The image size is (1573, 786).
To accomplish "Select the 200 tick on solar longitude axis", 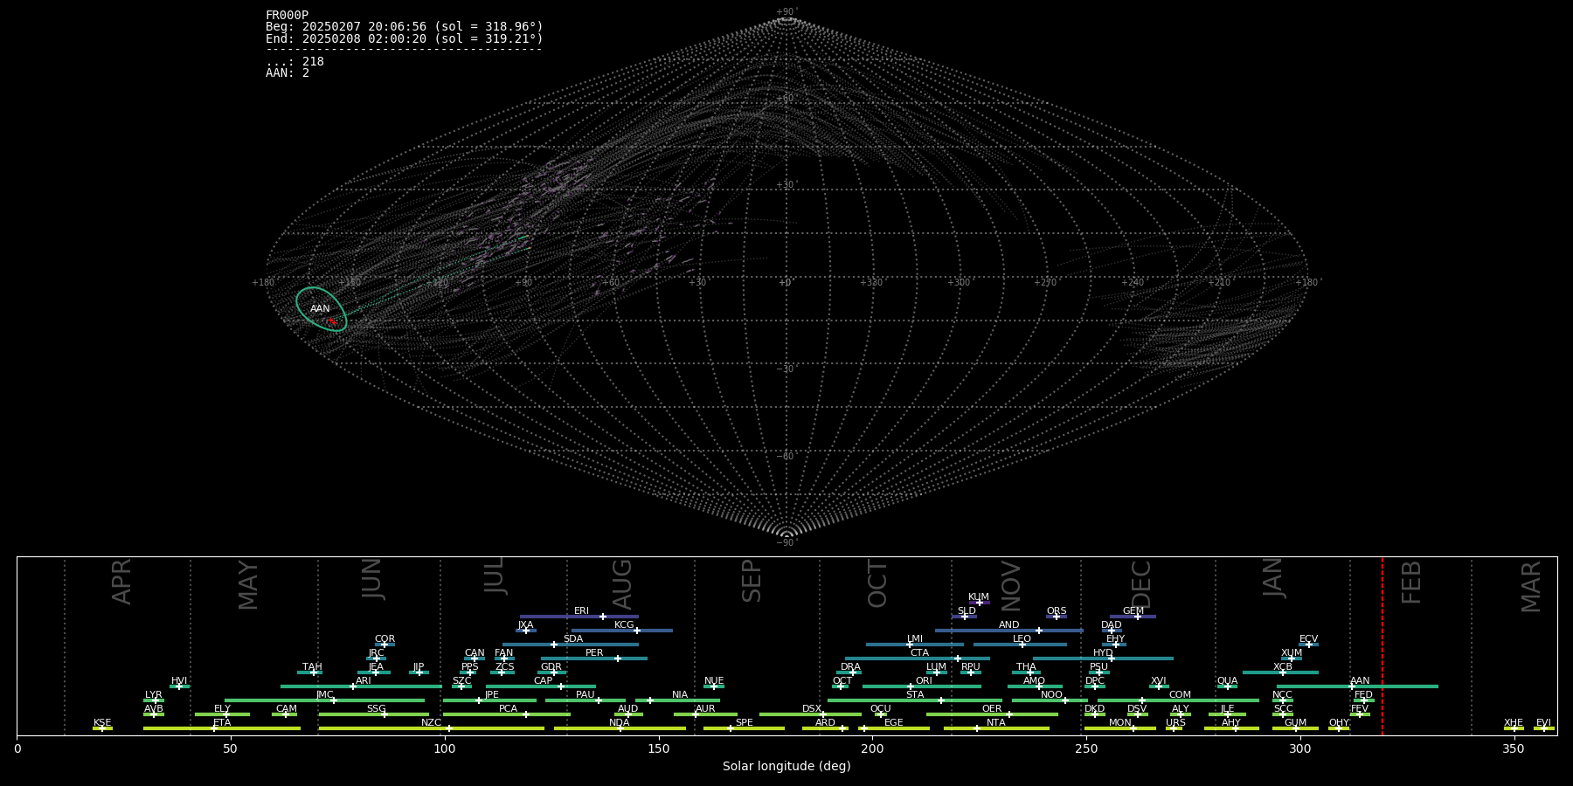I will tap(872, 748).
